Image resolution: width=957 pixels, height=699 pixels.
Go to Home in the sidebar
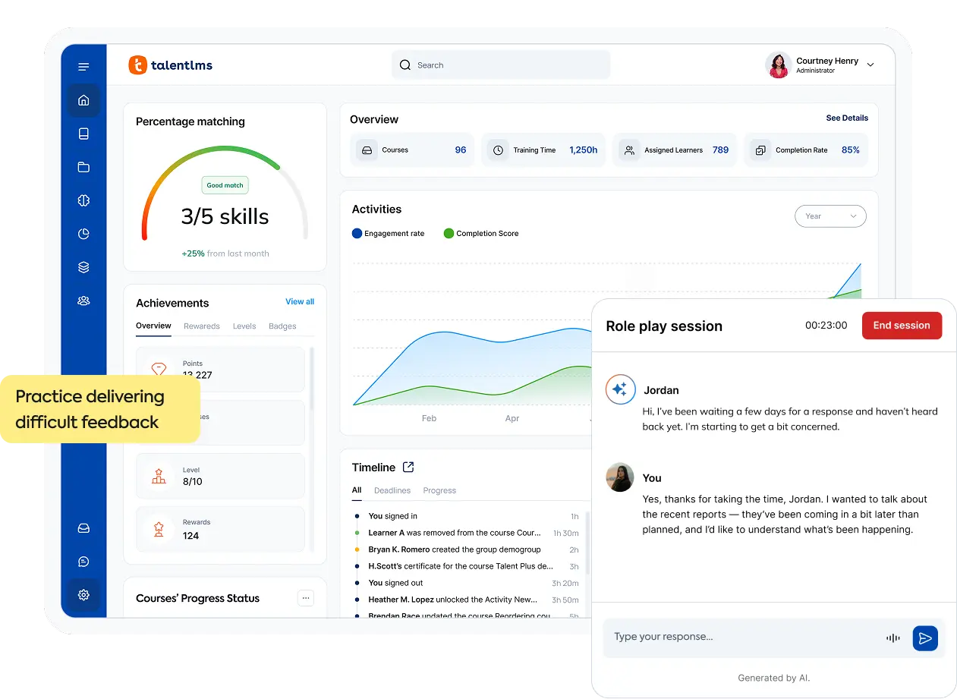[x=83, y=100]
